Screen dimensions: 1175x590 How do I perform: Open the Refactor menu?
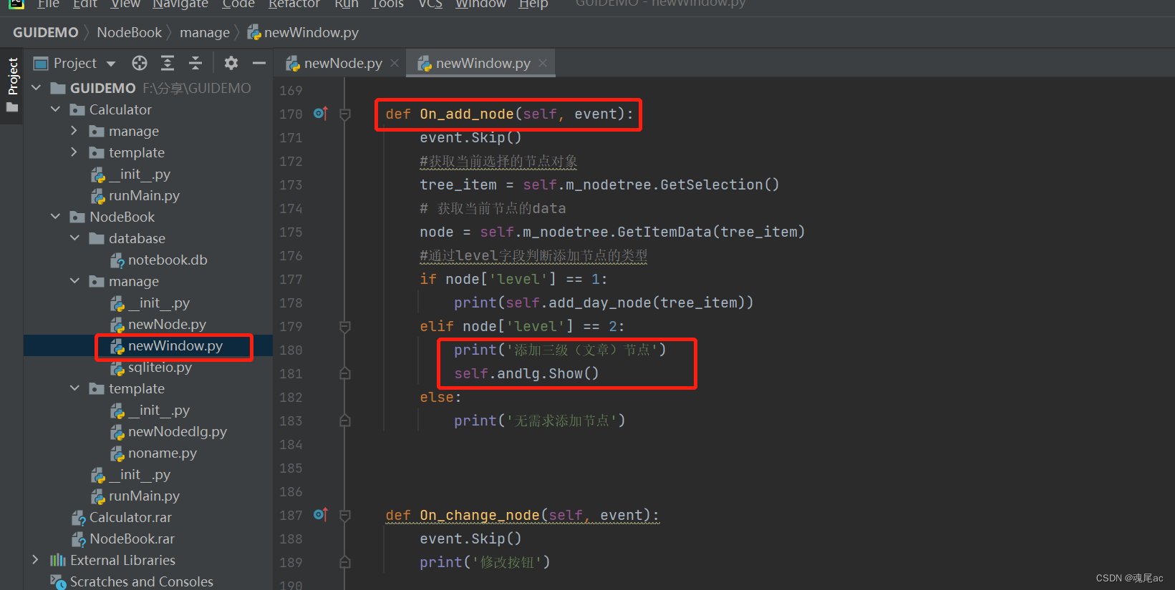coord(294,4)
